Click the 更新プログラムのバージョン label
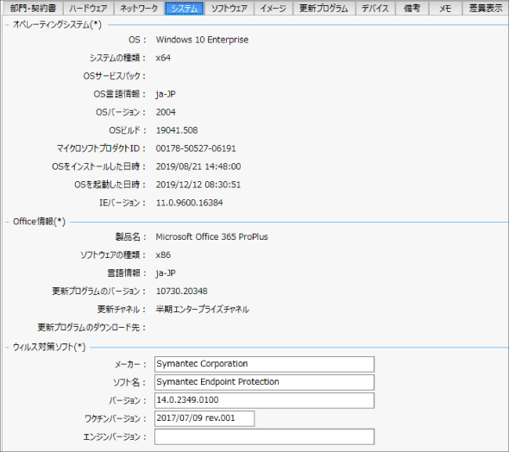The image size is (509, 452). 98,291
